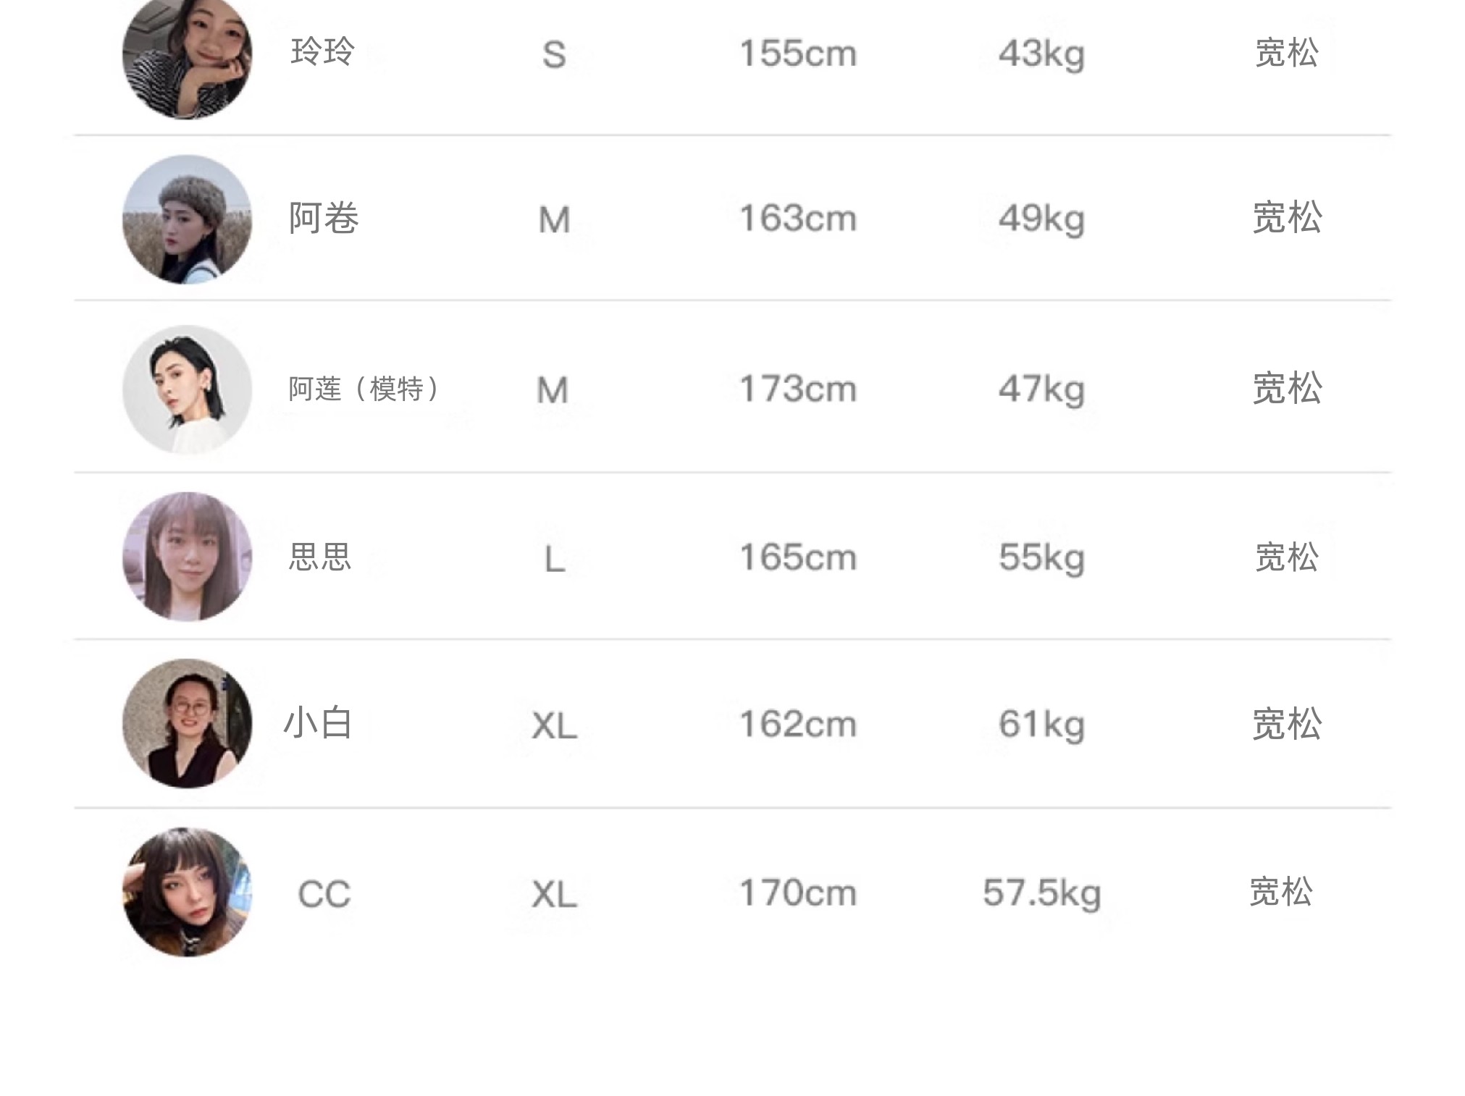Screen dimensions: 1465x1096
Task: Select size L in 思思's row
Action: (x=554, y=560)
